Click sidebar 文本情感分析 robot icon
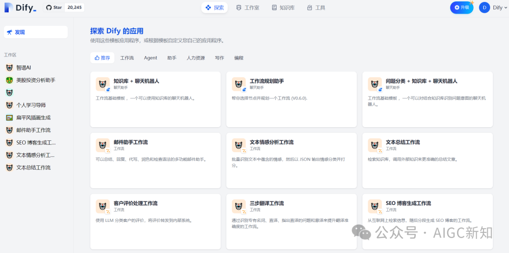The width and height of the screenshot is (509, 253). [9, 155]
